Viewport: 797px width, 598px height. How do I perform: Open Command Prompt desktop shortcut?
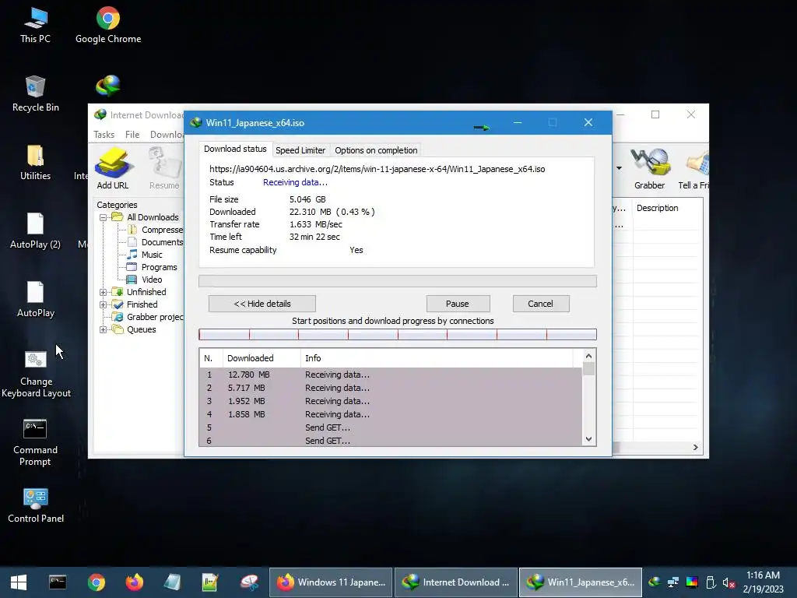click(35, 442)
